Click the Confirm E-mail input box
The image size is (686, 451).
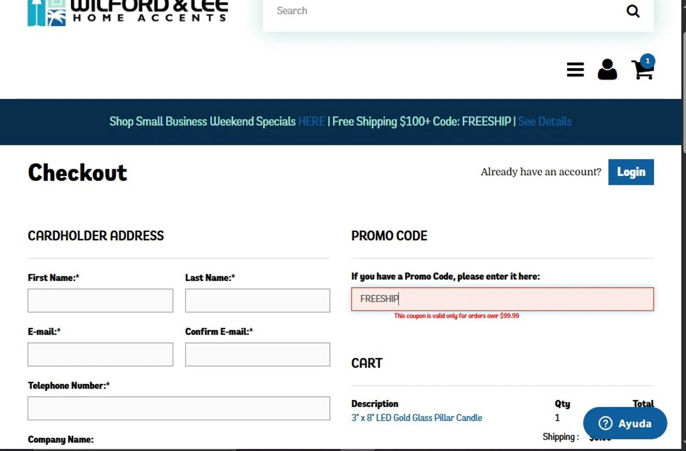coord(257,355)
